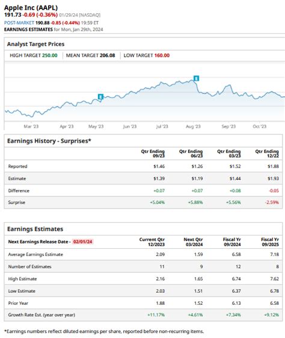Click the Apple Inc (AAPL) title

point(31,8)
